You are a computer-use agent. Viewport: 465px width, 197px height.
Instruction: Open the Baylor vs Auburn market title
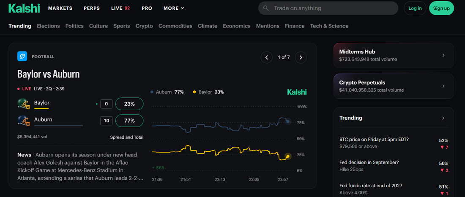[x=48, y=74]
